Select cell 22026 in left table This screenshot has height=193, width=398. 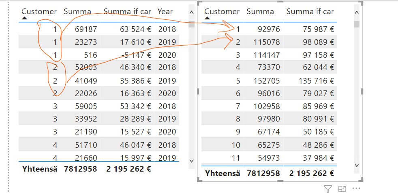[86, 93]
